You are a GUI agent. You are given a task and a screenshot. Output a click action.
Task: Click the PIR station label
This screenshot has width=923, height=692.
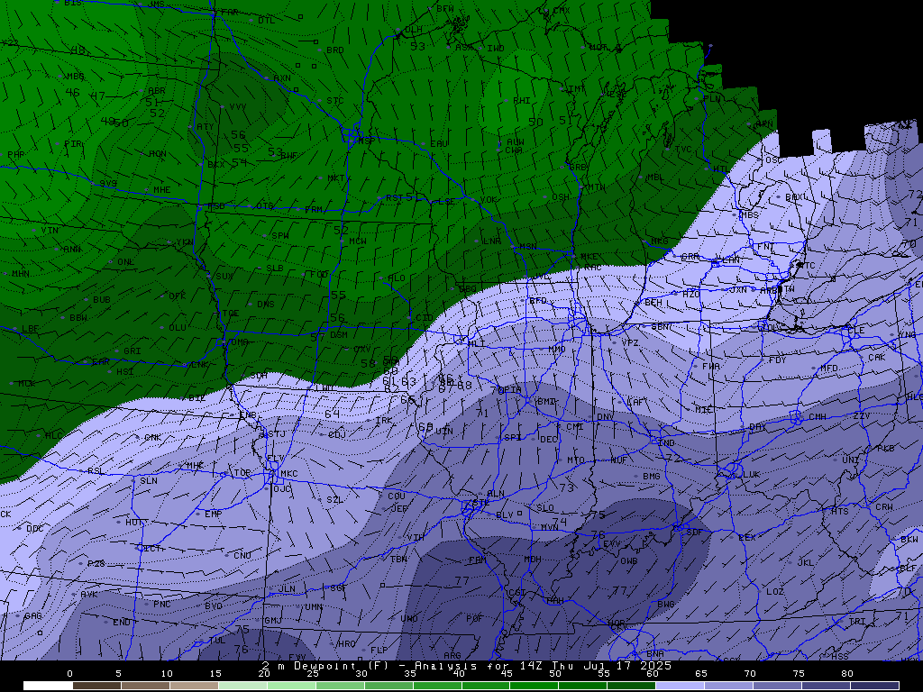[x=73, y=144]
